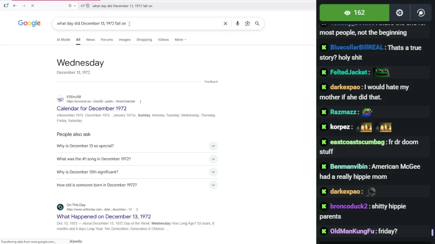The height and width of the screenshot is (244, 435).
Task: Open Calendar for December 1972 link
Action: pos(91,108)
